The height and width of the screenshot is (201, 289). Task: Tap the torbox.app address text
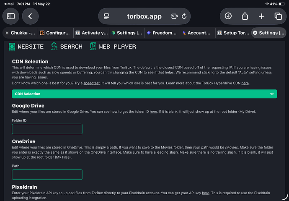tap(144, 16)
